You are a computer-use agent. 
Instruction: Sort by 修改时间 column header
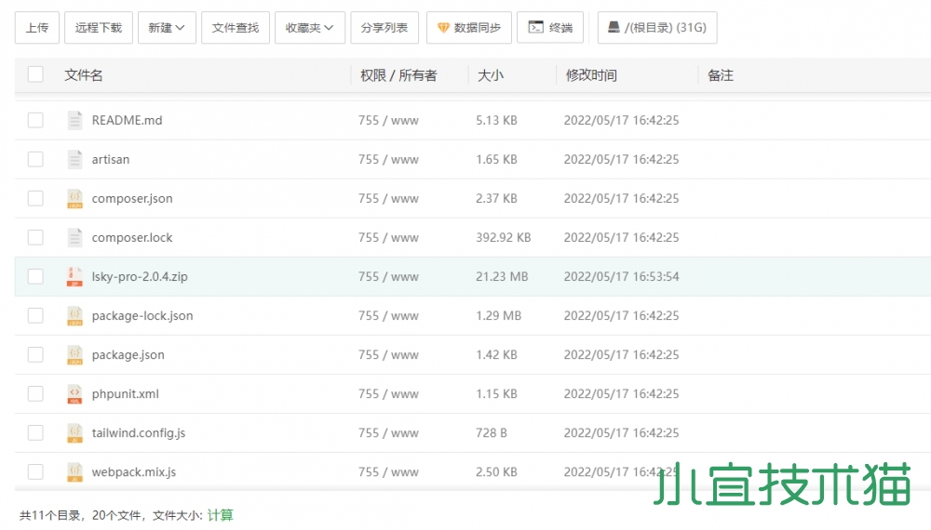pos(591,75)
